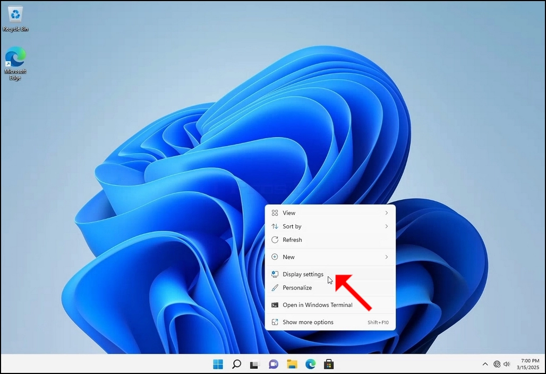Click the icon beside Show more options
546x374 pixels.
pyautogui.click(x=275, y=322)
